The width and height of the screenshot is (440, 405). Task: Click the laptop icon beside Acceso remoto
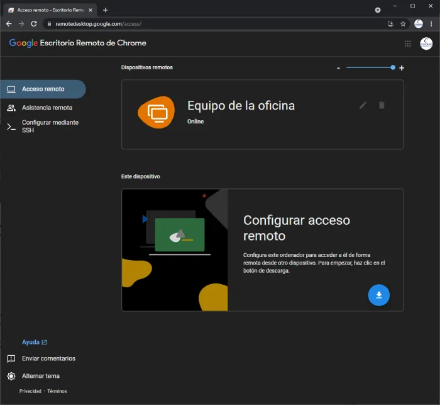coord(11,89)
